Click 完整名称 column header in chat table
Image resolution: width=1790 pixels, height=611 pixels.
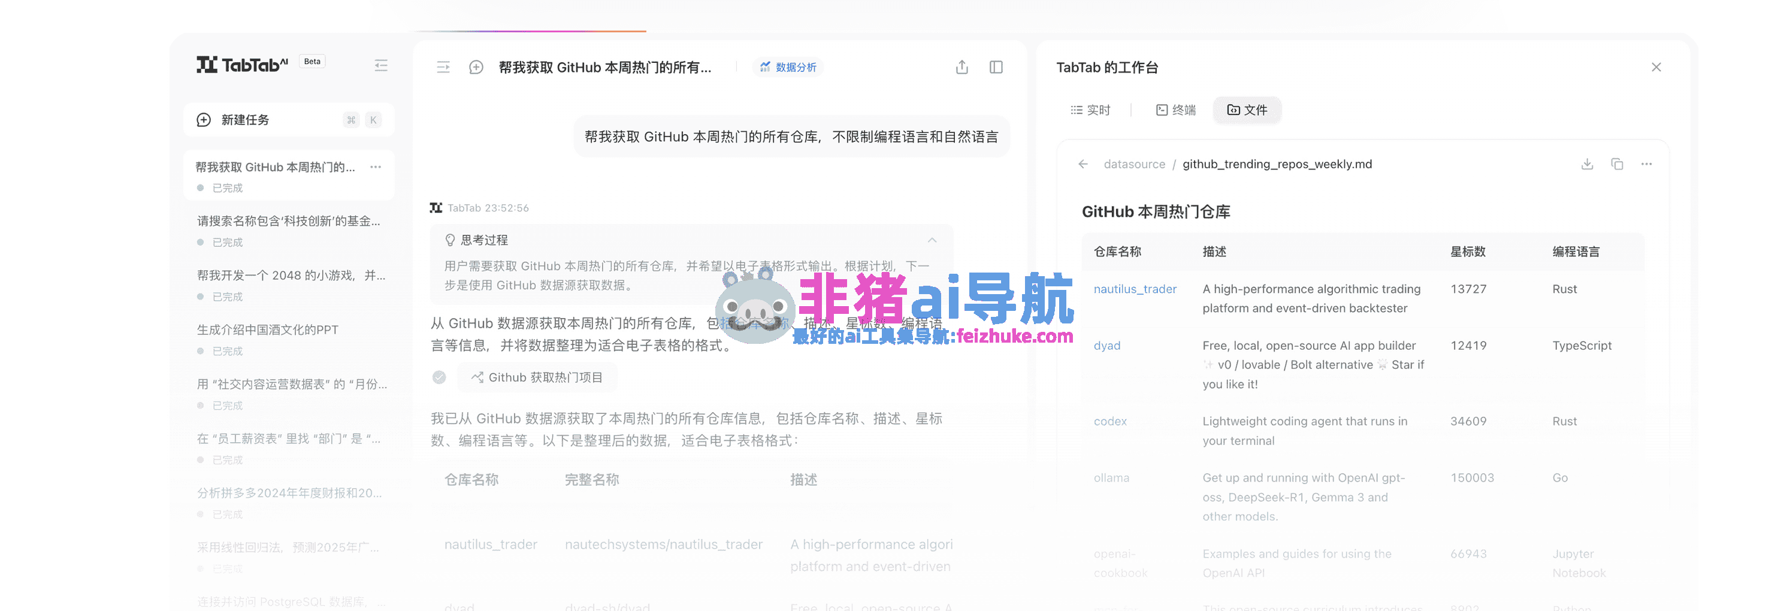[x=592, y=480]
